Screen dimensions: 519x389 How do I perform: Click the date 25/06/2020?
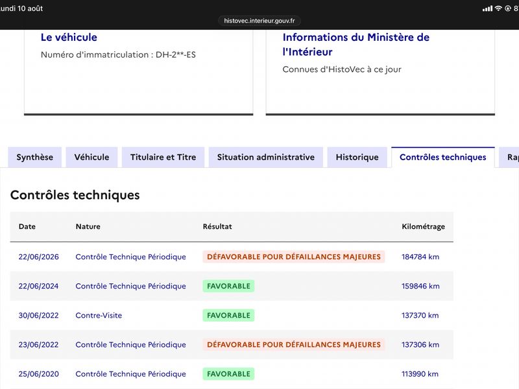coord(39,374)
